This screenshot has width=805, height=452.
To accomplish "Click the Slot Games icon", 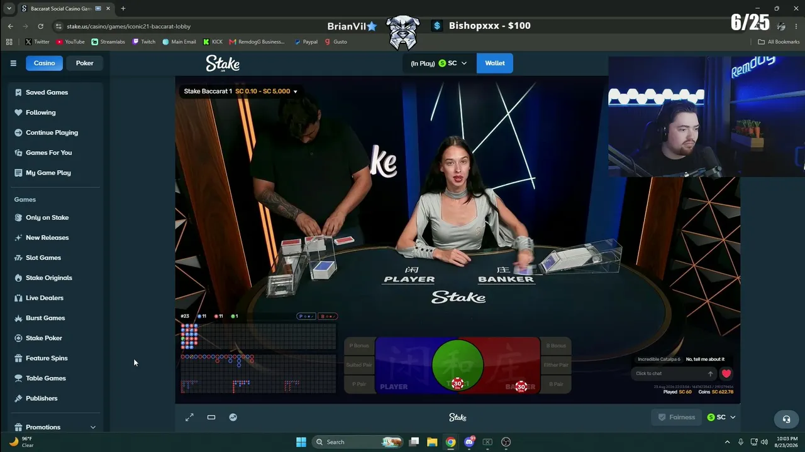I will (x=18, y=257).
